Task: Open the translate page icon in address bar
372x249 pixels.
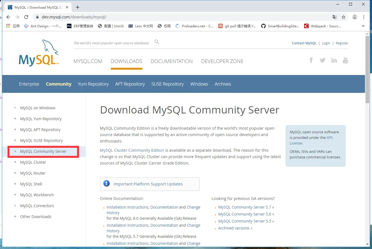Action: 335,17
